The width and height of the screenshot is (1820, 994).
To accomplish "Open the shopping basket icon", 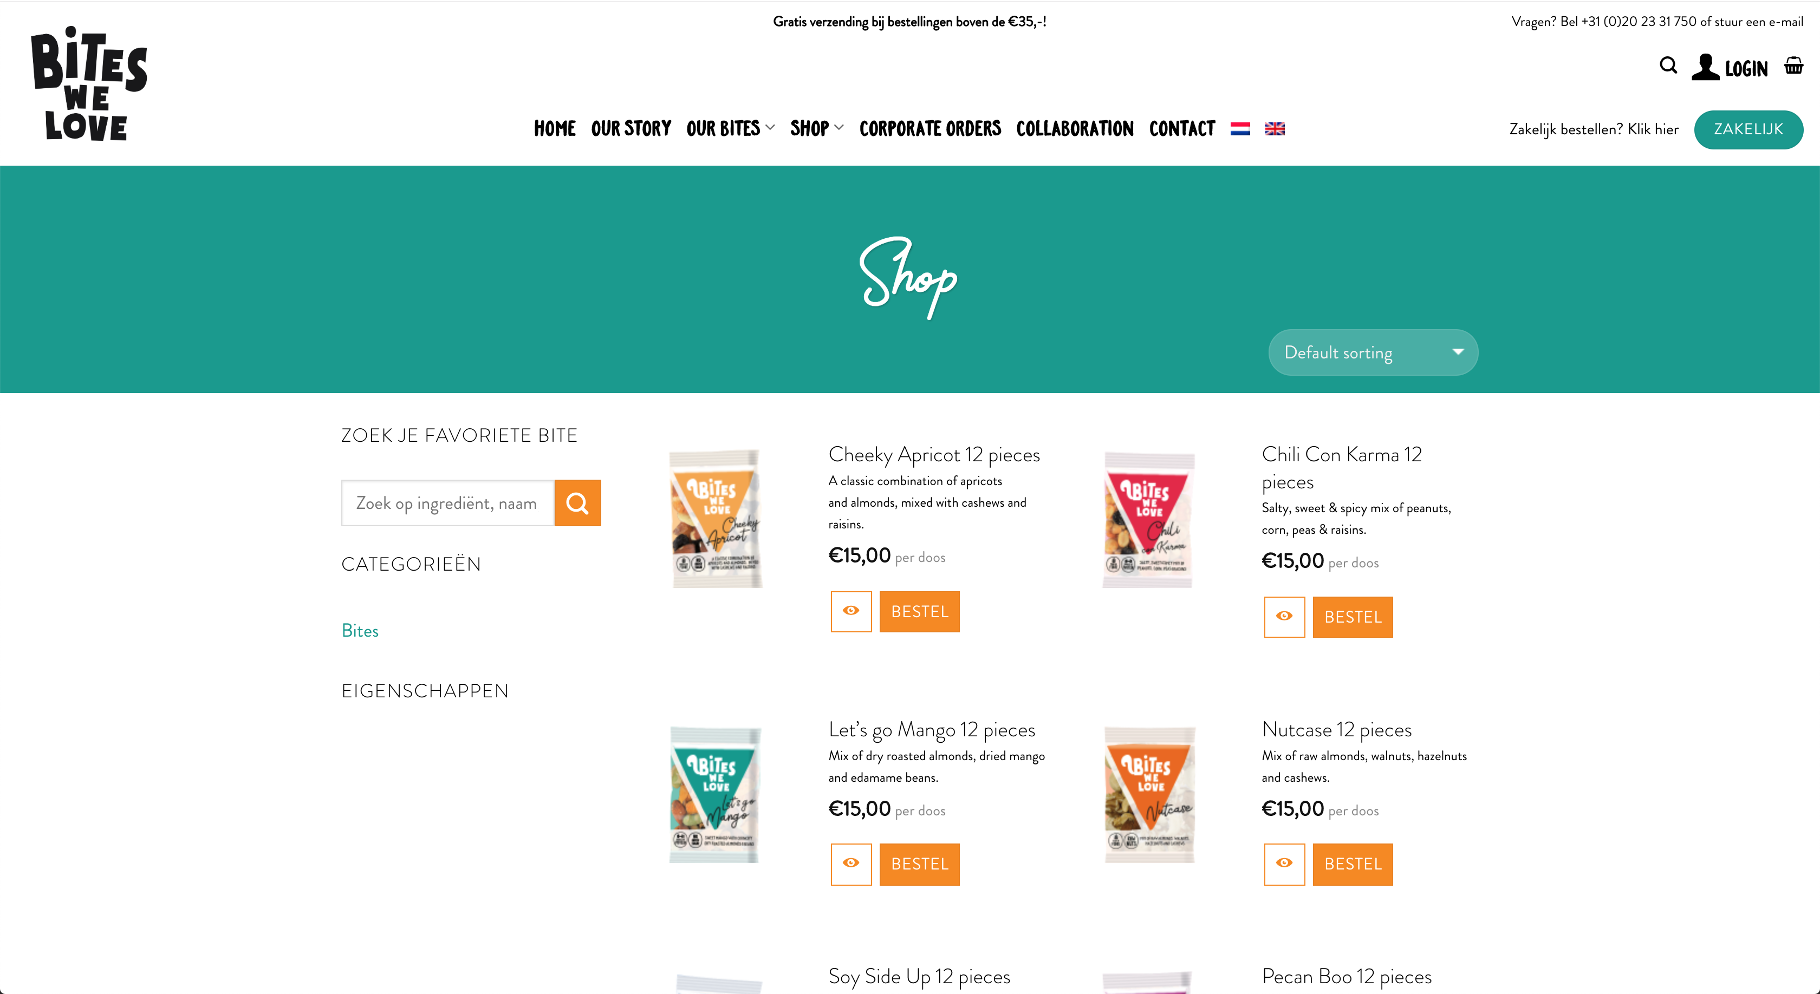I will pyautogui.click(x=1793, y=67).
